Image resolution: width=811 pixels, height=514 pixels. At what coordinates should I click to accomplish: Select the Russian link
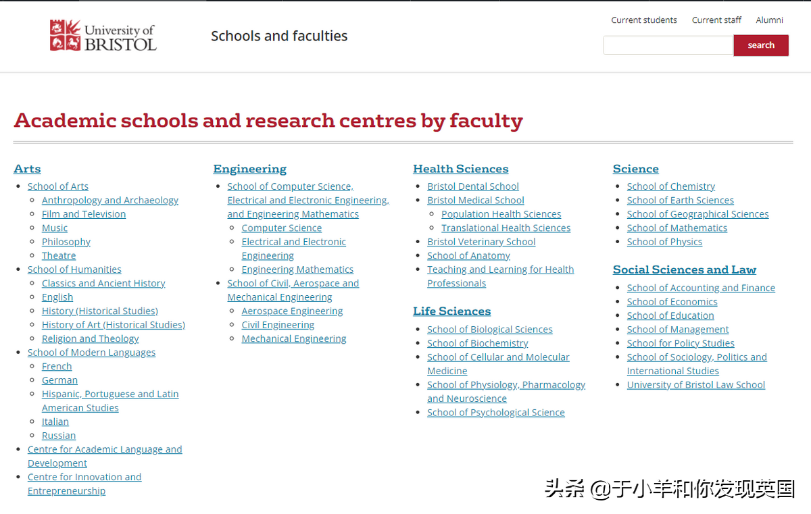point(59,436)
